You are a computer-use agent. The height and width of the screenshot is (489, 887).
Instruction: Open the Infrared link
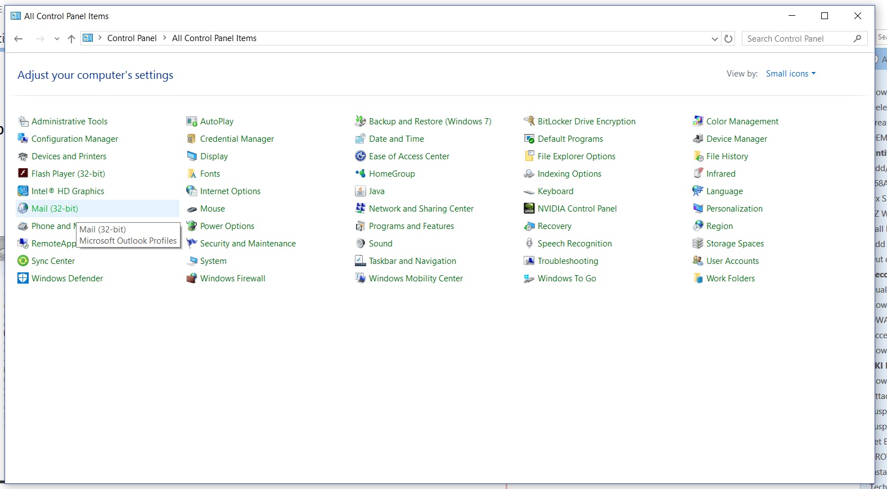721,174
